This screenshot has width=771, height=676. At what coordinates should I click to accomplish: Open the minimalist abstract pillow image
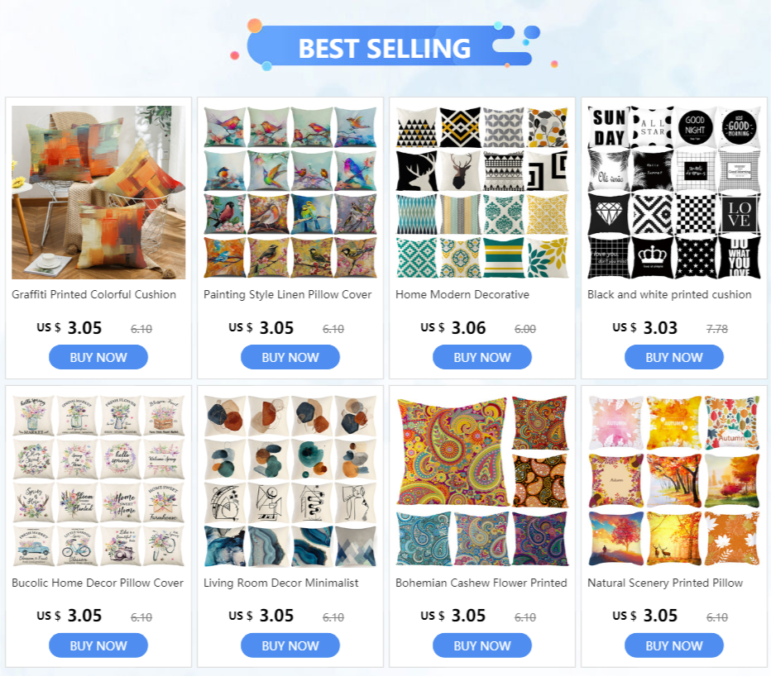290,481
